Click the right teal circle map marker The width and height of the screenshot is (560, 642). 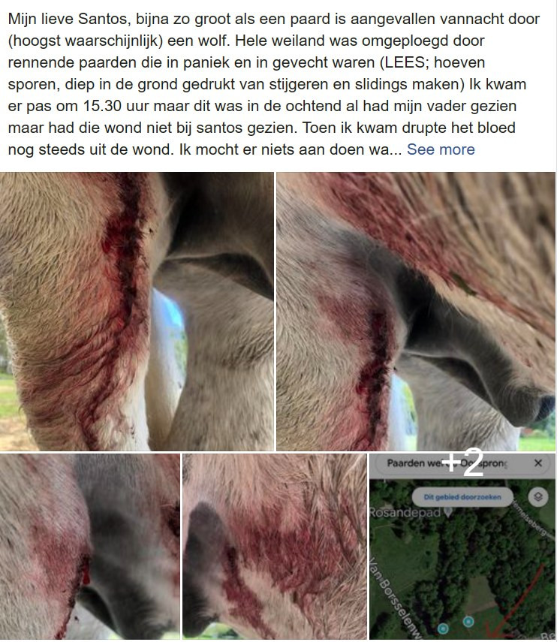[x=468, y=622]
